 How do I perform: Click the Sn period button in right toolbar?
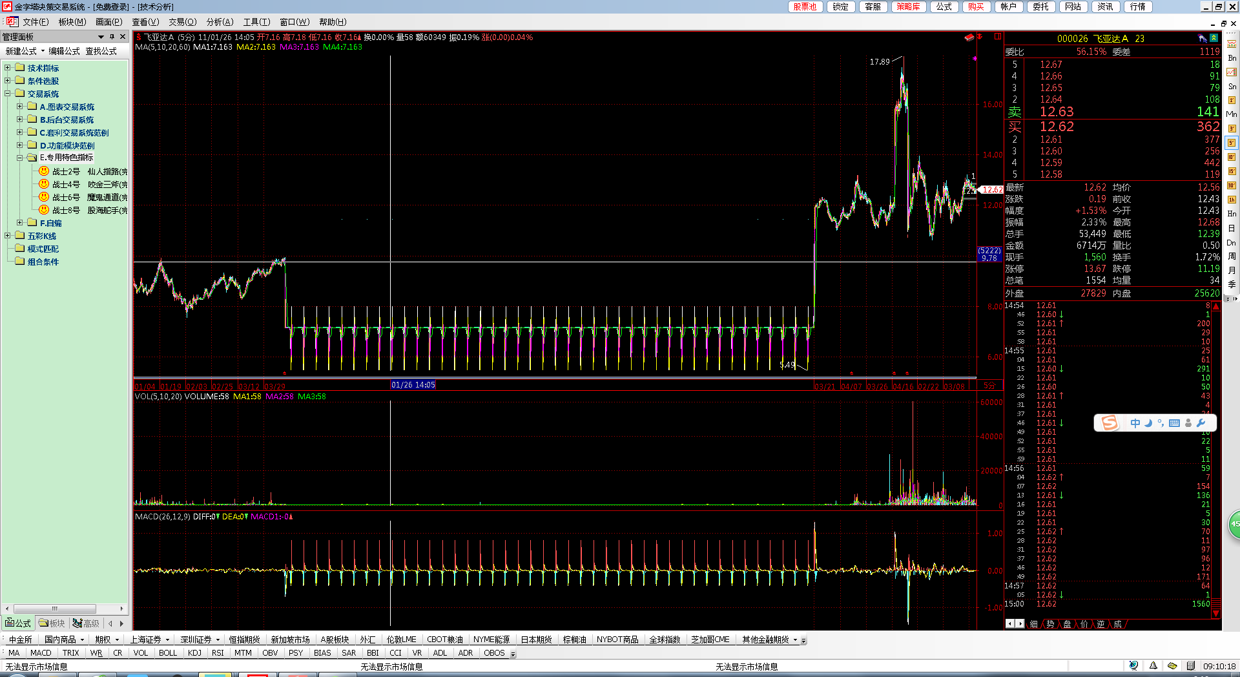[1232, 86]
